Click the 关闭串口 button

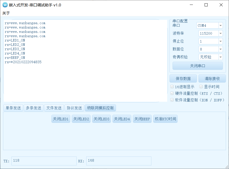tap(198, 66)
